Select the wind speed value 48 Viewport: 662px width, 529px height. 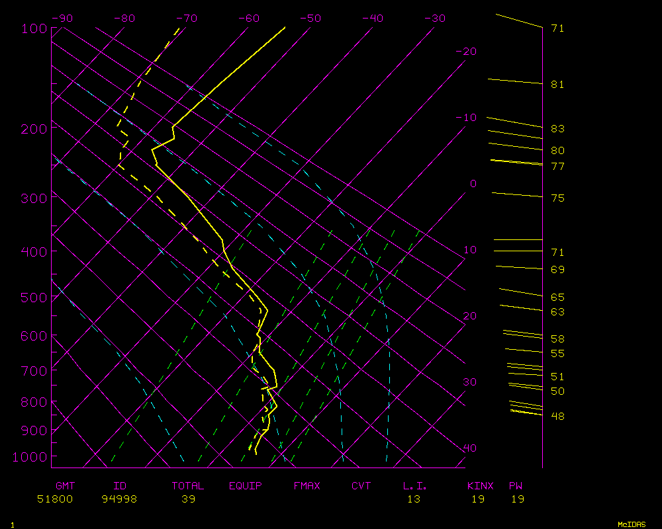tap(557, 417)
